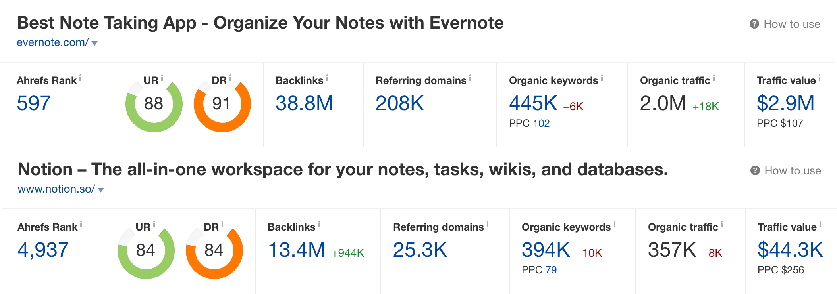Click Evernote backlinks value 38.8M
Image resolution: width=837 pixels, height=294 pixels.
click(x=305, y=103)
